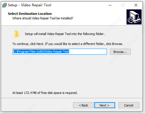Click the setup installer icon in title bar
The height and width of the screenshot is (113, 145).
tap(4, 5)
